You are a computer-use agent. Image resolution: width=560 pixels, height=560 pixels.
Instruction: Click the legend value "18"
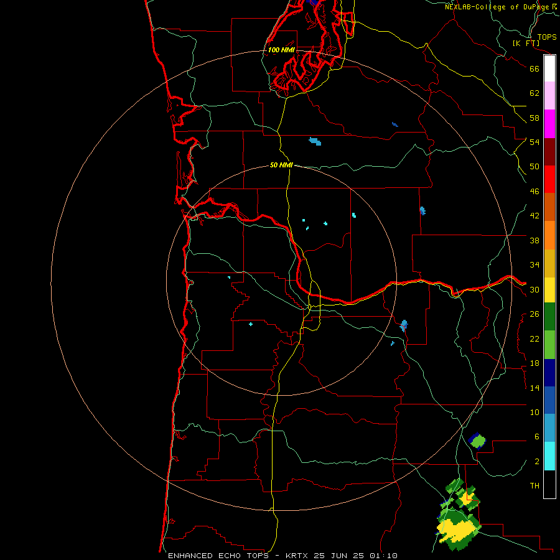point(534,363)
